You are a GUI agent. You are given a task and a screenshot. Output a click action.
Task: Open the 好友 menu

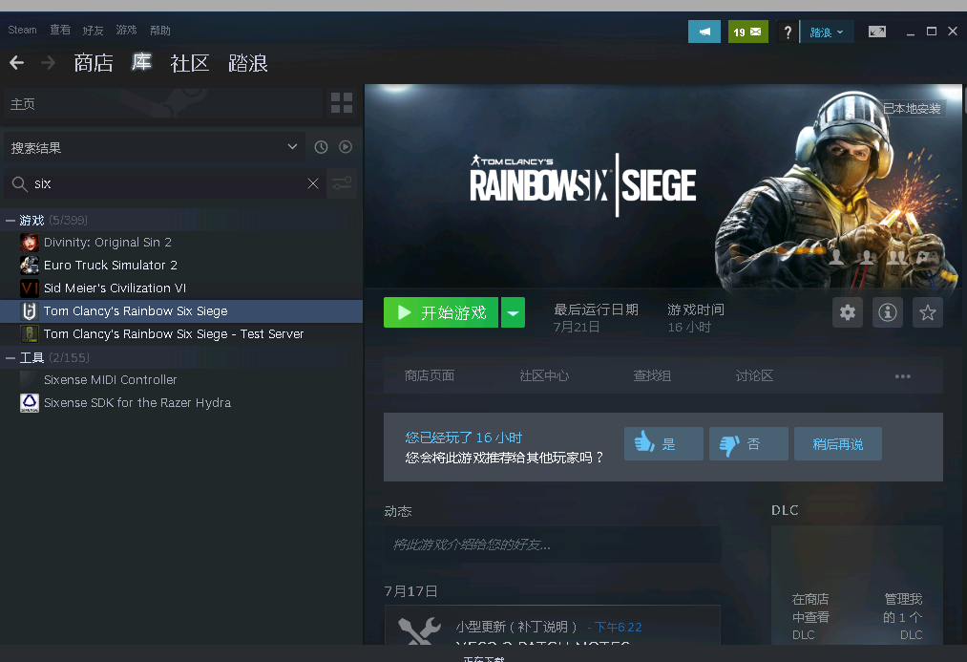(x=94, y=30)
